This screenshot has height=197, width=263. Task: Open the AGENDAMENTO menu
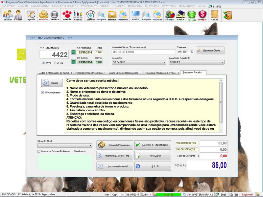click(40, 6)
